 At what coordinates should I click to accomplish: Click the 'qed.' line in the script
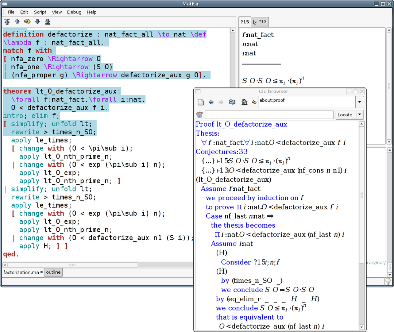(11, 254)
